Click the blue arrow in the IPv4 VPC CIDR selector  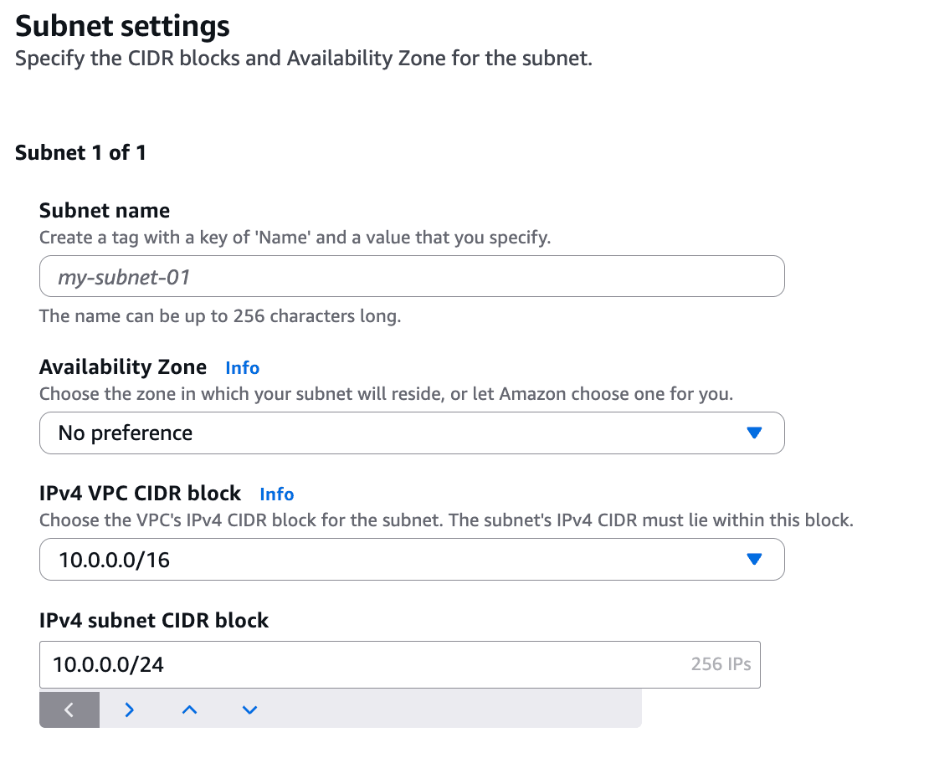754,559
